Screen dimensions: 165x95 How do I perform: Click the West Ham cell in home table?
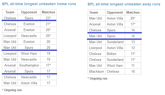point(29,53)
